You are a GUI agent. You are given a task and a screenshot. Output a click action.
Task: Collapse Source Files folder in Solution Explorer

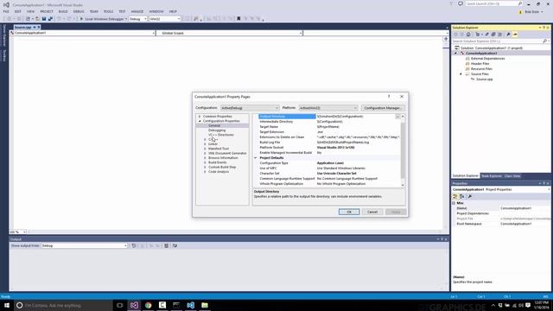pos(461,74)
